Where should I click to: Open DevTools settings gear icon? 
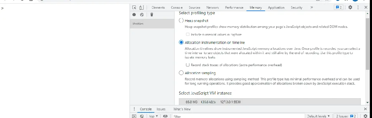click(350, 7)
